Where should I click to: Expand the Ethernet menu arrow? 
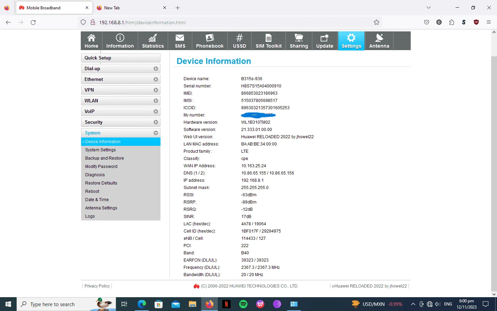156,79
